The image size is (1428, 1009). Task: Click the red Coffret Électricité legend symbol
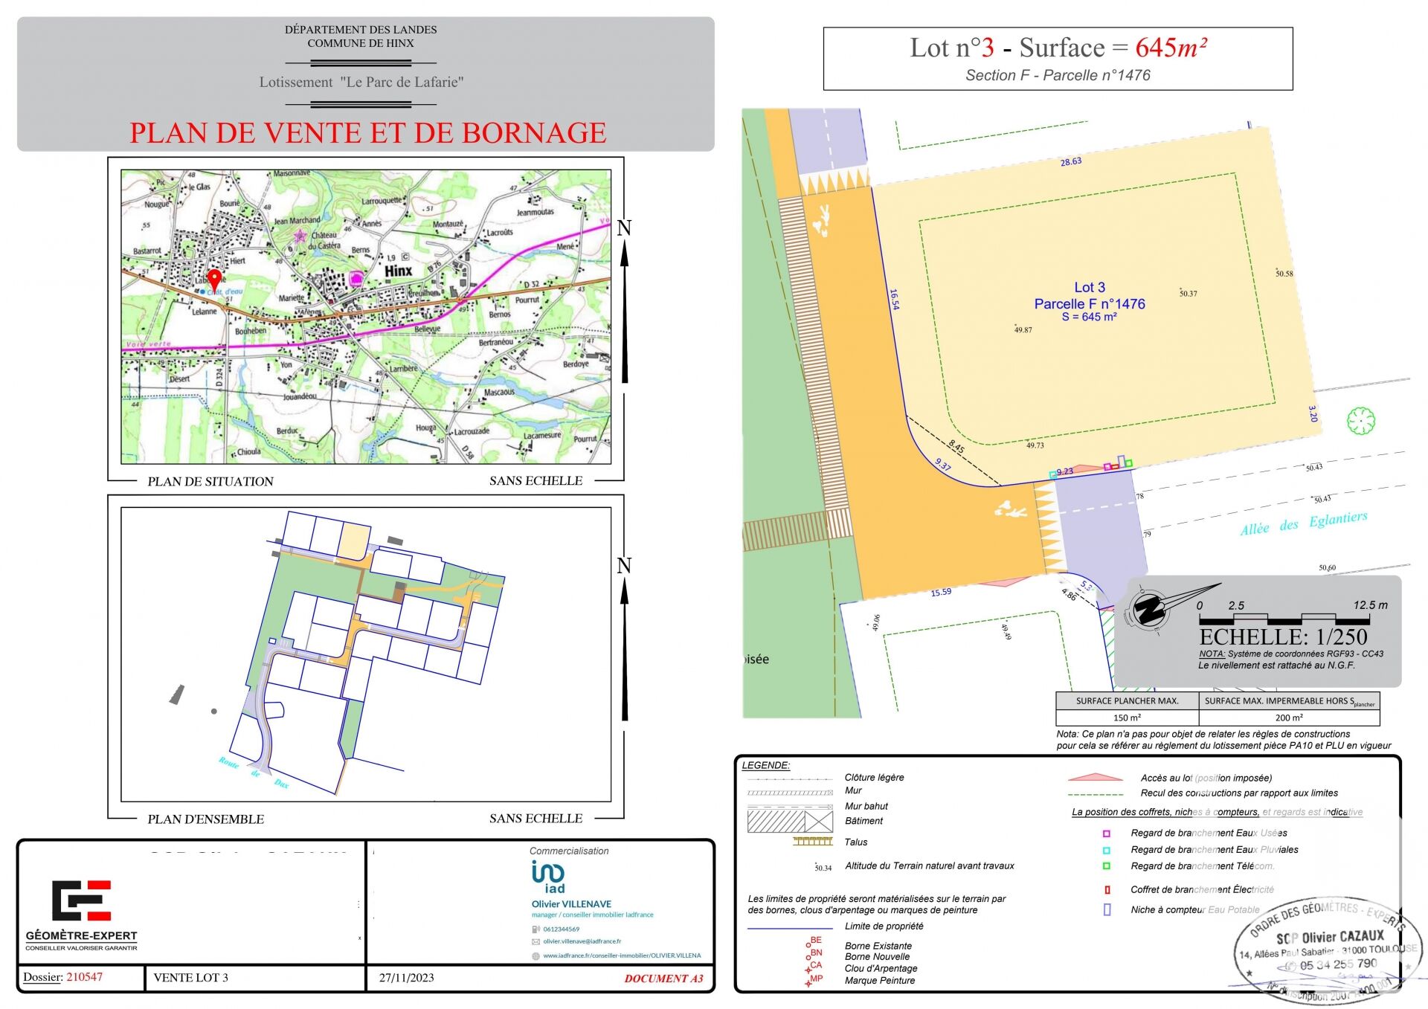(x=1107, y=890)
